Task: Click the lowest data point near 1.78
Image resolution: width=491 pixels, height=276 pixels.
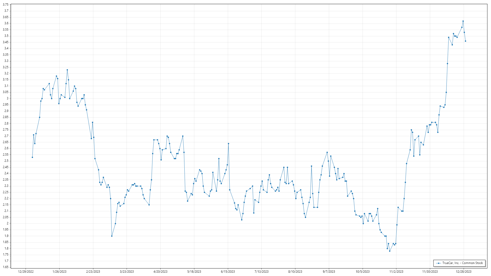Action: [x=390, y=251]
